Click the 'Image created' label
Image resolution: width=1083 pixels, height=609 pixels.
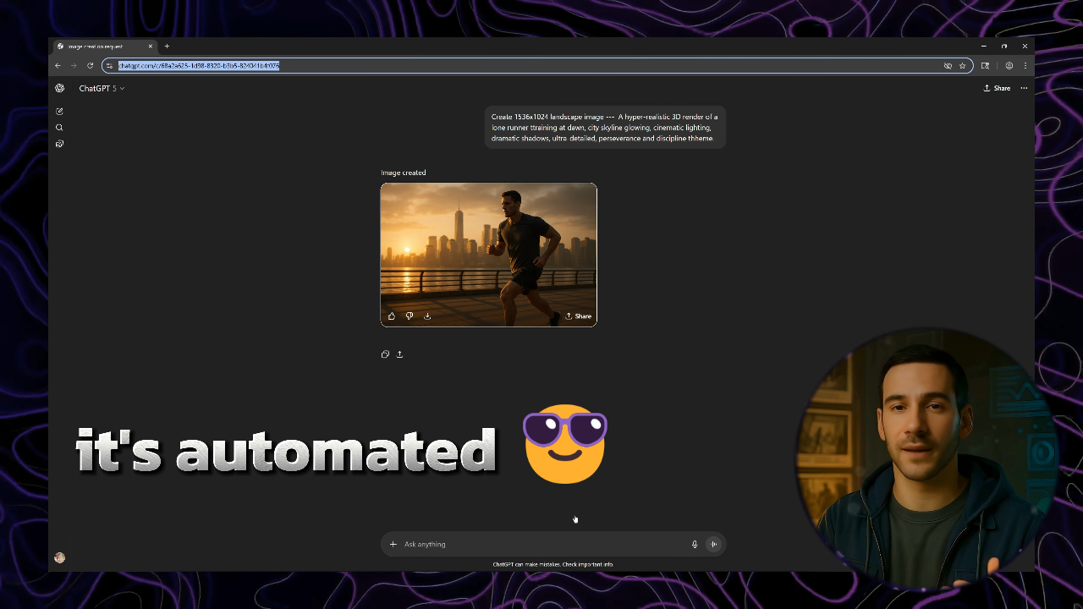(x=404, y=173)
